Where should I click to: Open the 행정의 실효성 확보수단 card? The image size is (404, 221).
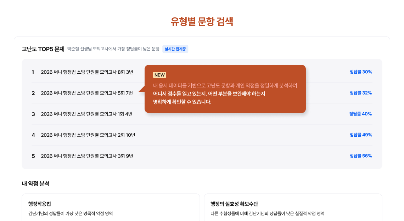tap(293, 208)
